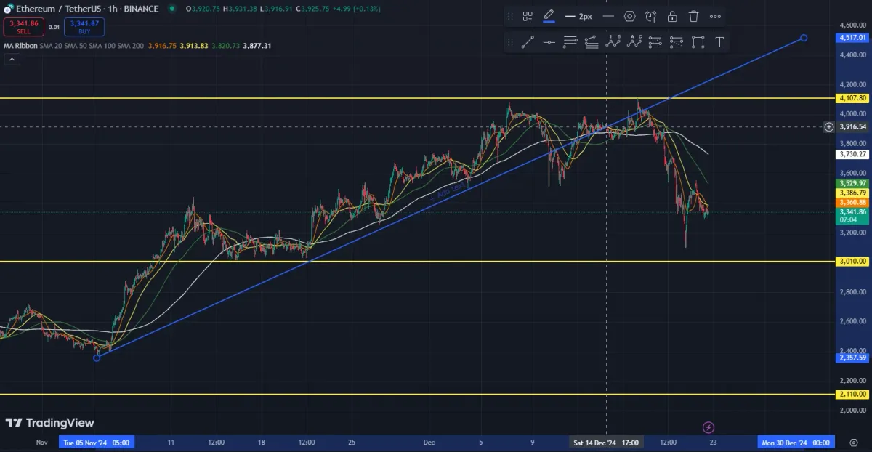The height and width of the screenshot is (452, 872).
Task: Toggle the lock on selected drawing
Action: 672,16
